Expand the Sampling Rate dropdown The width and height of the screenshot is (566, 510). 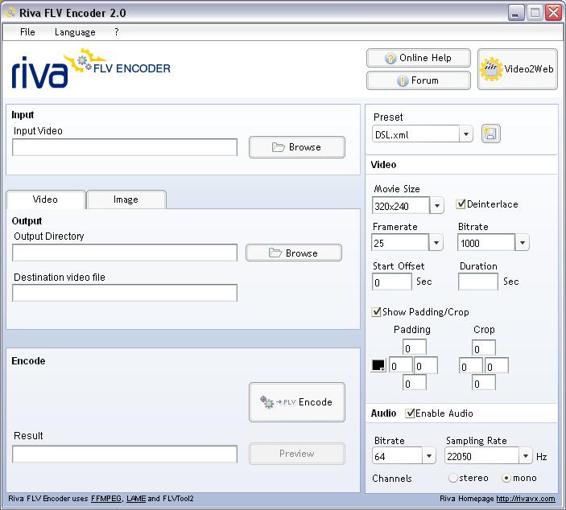coord(526,455)
